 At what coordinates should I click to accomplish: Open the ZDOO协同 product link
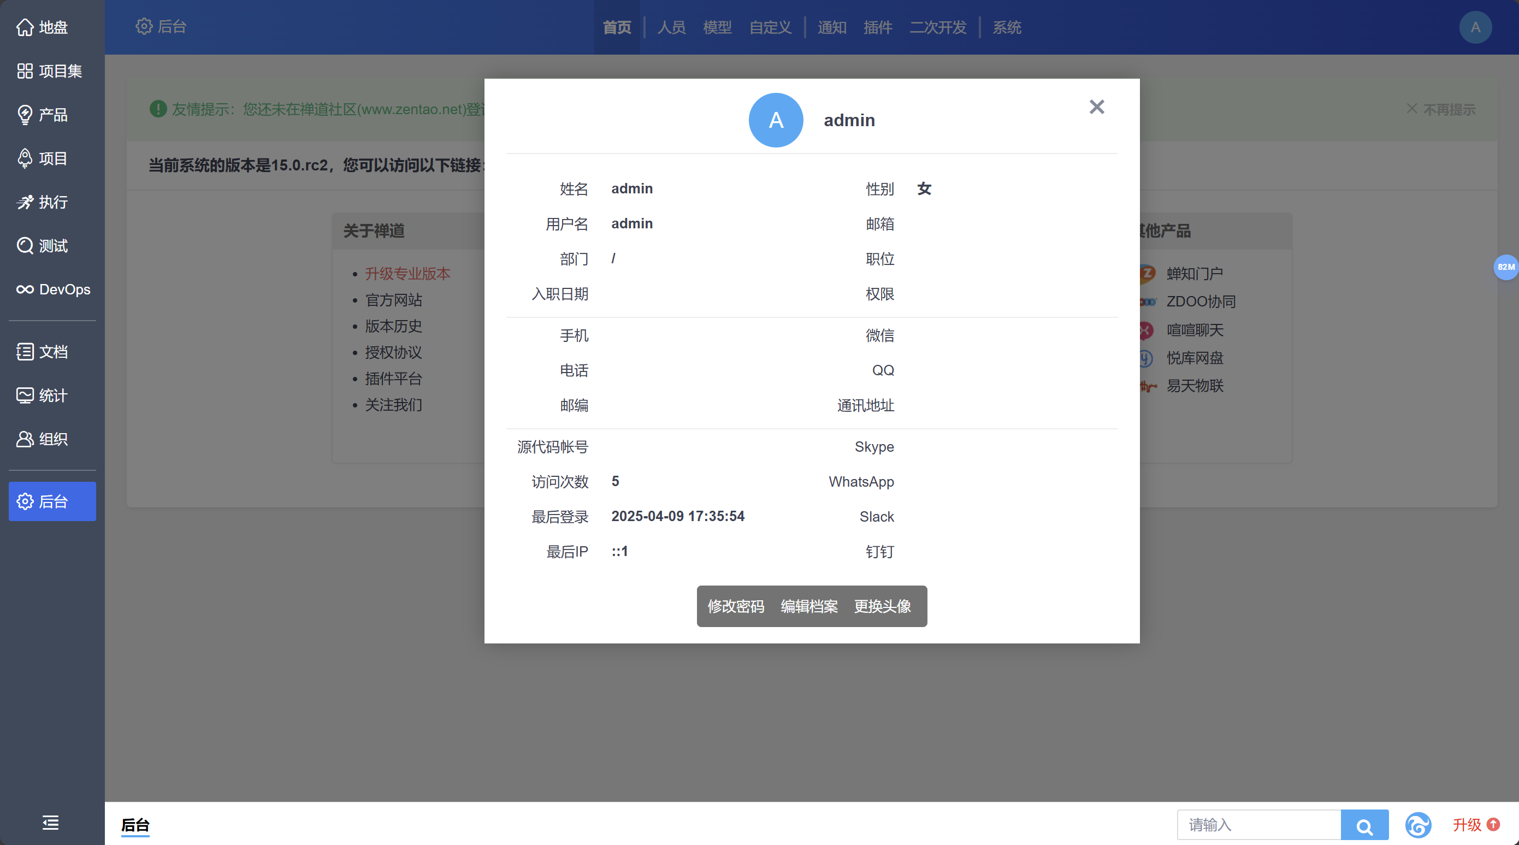[x=1201, y=302]
